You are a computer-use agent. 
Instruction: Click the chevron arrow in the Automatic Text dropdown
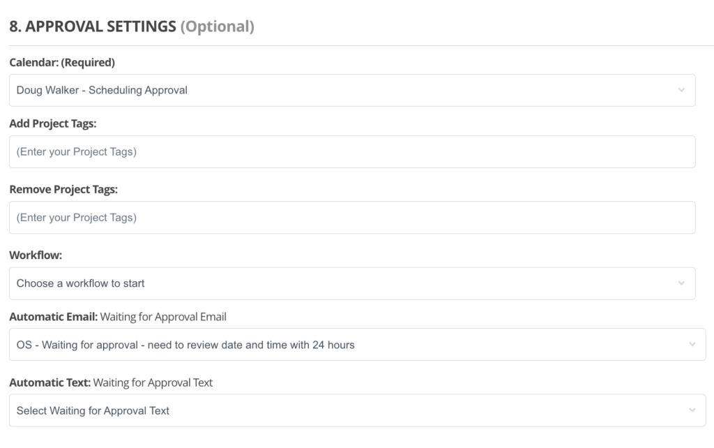pos(692,410)
